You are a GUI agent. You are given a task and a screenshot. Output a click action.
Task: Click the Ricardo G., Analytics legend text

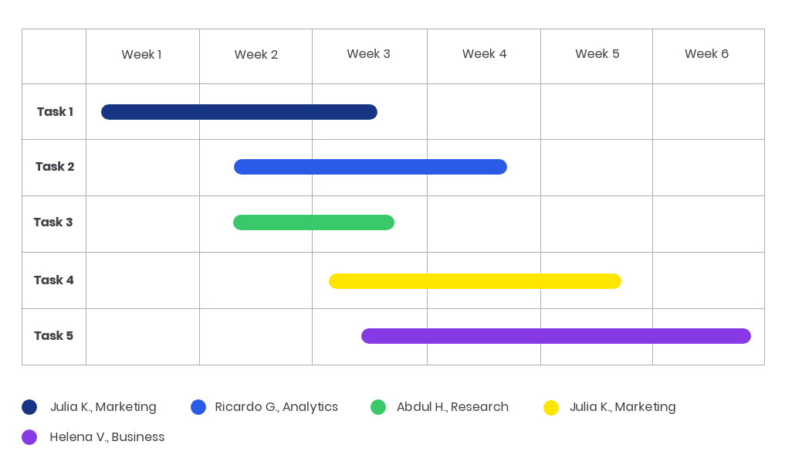point(276,407)
